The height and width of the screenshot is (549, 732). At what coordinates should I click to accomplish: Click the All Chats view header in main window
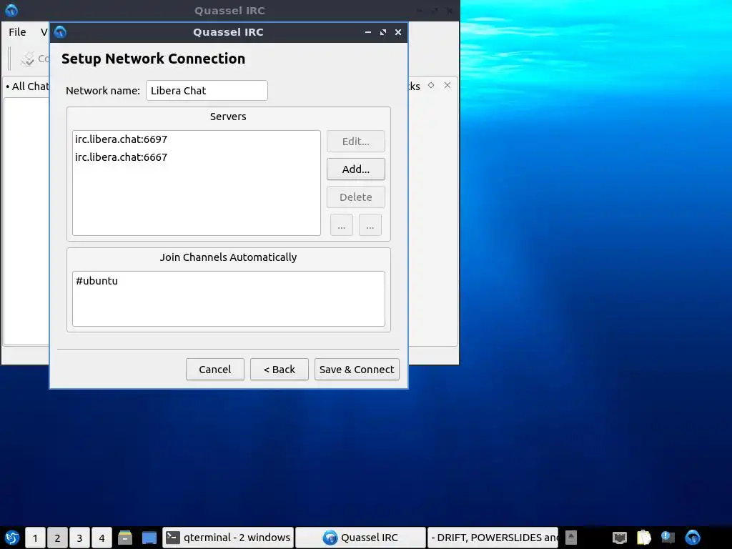28,86
